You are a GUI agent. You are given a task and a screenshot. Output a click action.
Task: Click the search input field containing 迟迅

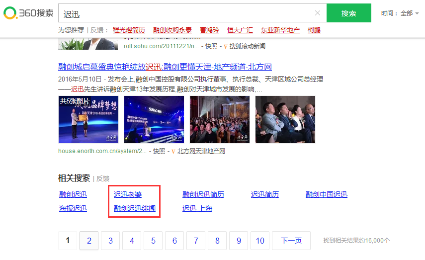[x=192, y=13]
